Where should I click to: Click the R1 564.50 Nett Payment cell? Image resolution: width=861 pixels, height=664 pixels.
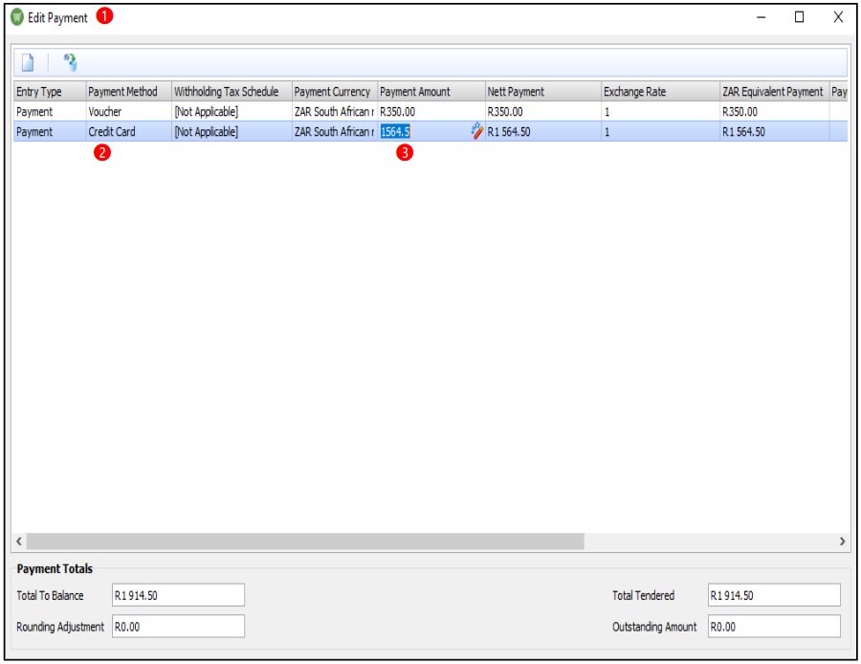543,132
